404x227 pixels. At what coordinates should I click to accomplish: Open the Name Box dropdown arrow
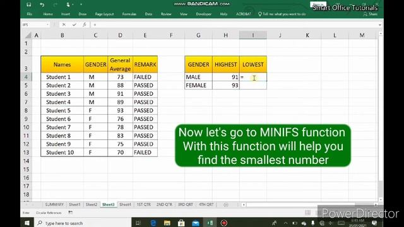(x=48, y=25)
